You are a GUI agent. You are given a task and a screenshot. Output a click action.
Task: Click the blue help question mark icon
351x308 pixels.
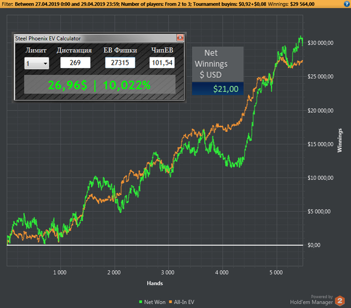pos(347,4)
